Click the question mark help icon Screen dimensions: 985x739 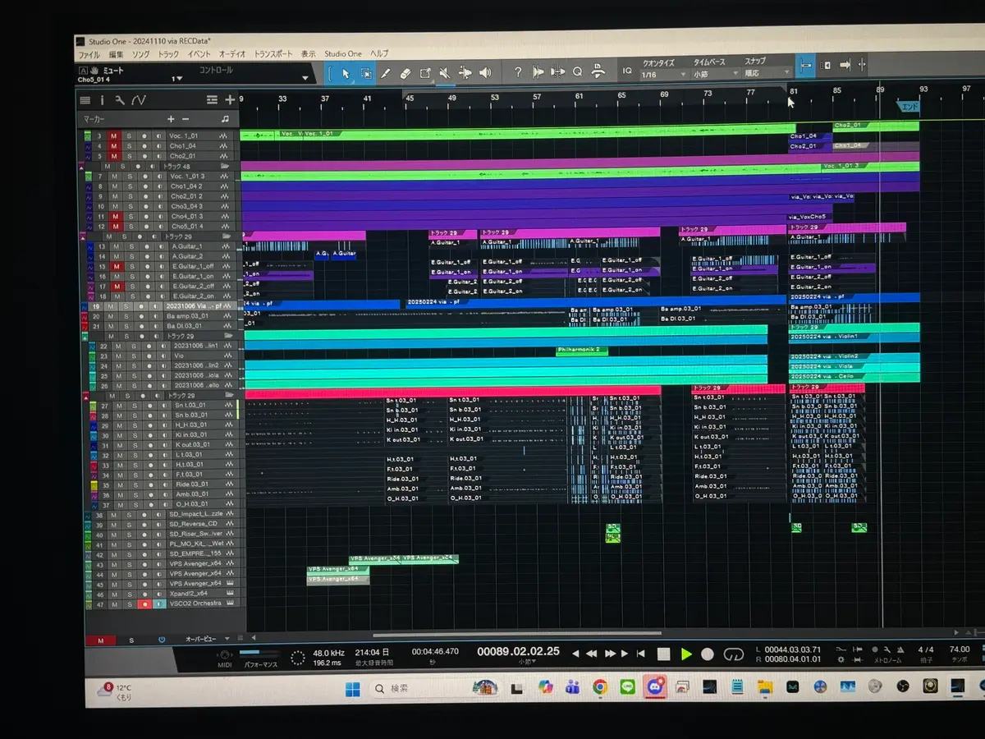pyautogui.click(x=518, y=72)
